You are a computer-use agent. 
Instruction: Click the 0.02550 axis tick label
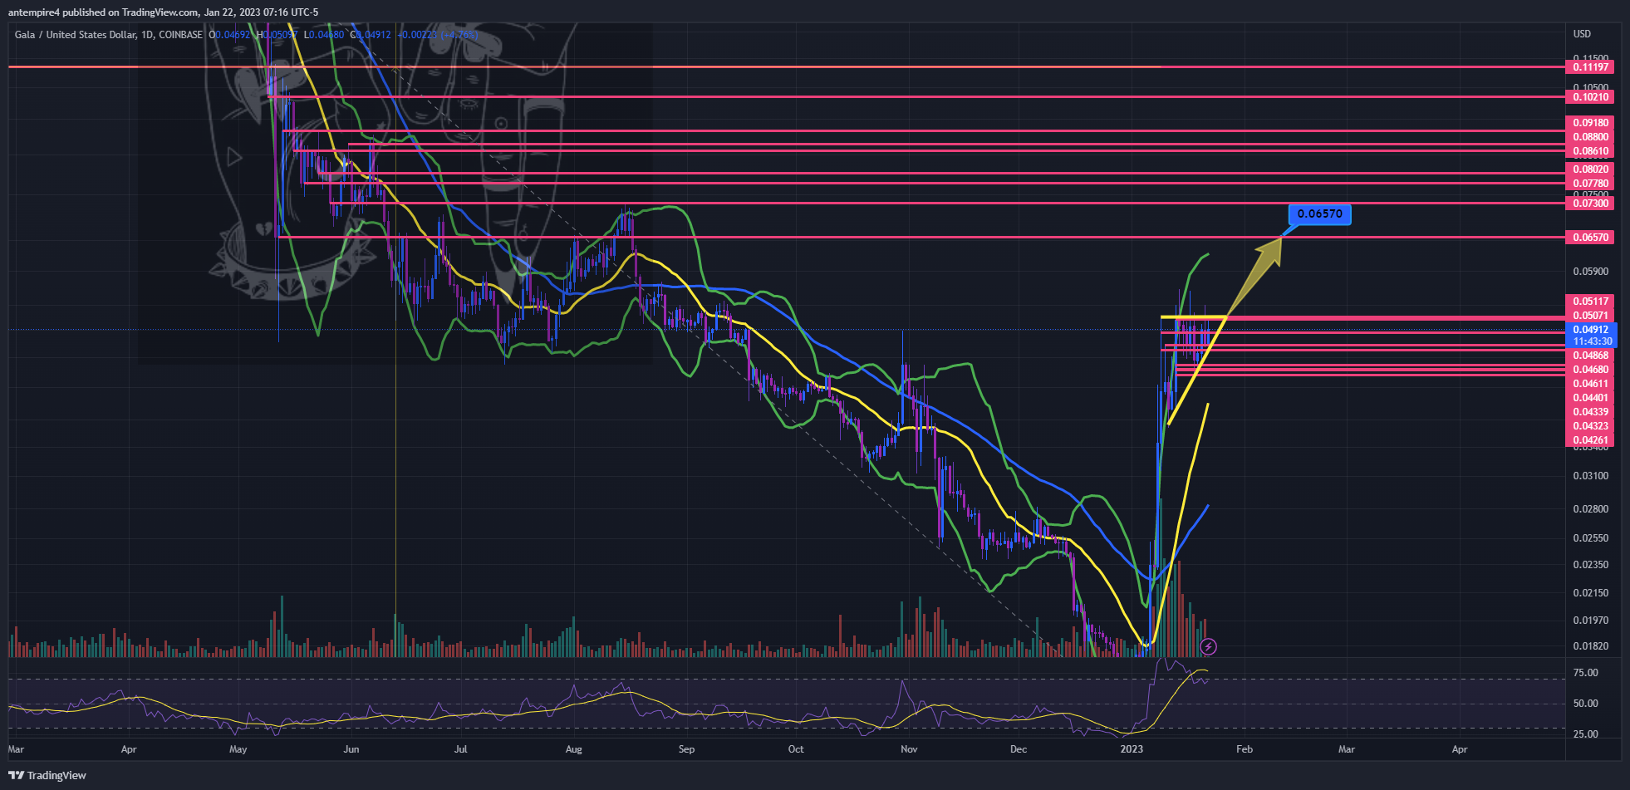pos(1590,538)
